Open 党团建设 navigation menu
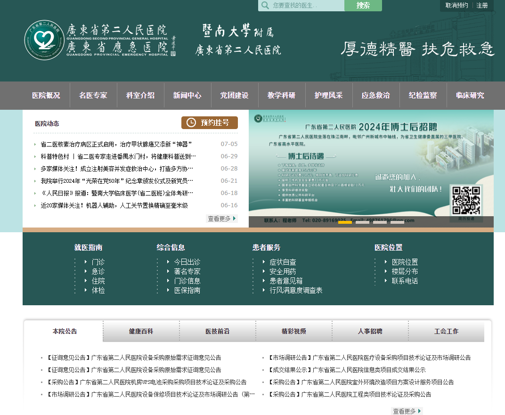505x415 pixels. click(235, 95)
